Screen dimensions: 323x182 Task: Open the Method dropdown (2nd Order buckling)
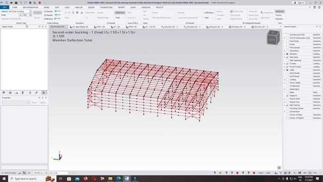(30, 12)
